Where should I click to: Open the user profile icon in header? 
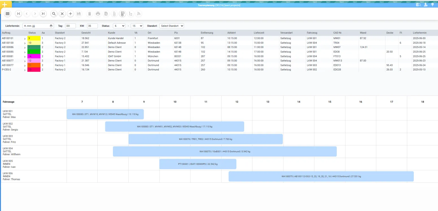point(426,5)
